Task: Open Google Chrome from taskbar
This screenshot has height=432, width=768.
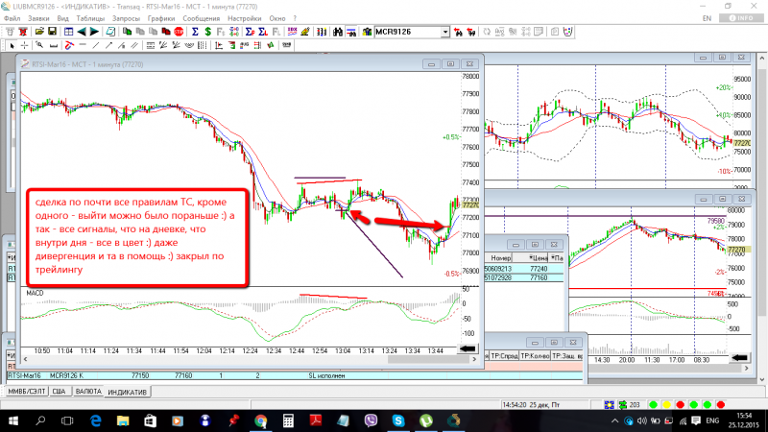Action: click(260, 420)
